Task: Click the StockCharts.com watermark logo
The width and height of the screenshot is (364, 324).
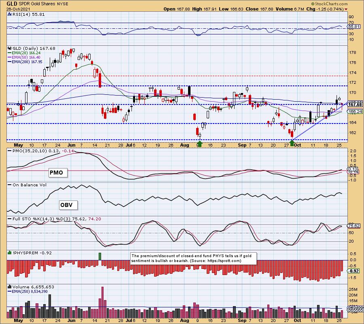Action: coord(329,4)
